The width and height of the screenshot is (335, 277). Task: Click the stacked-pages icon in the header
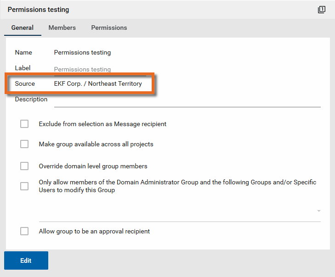click(x=322, y=10)
